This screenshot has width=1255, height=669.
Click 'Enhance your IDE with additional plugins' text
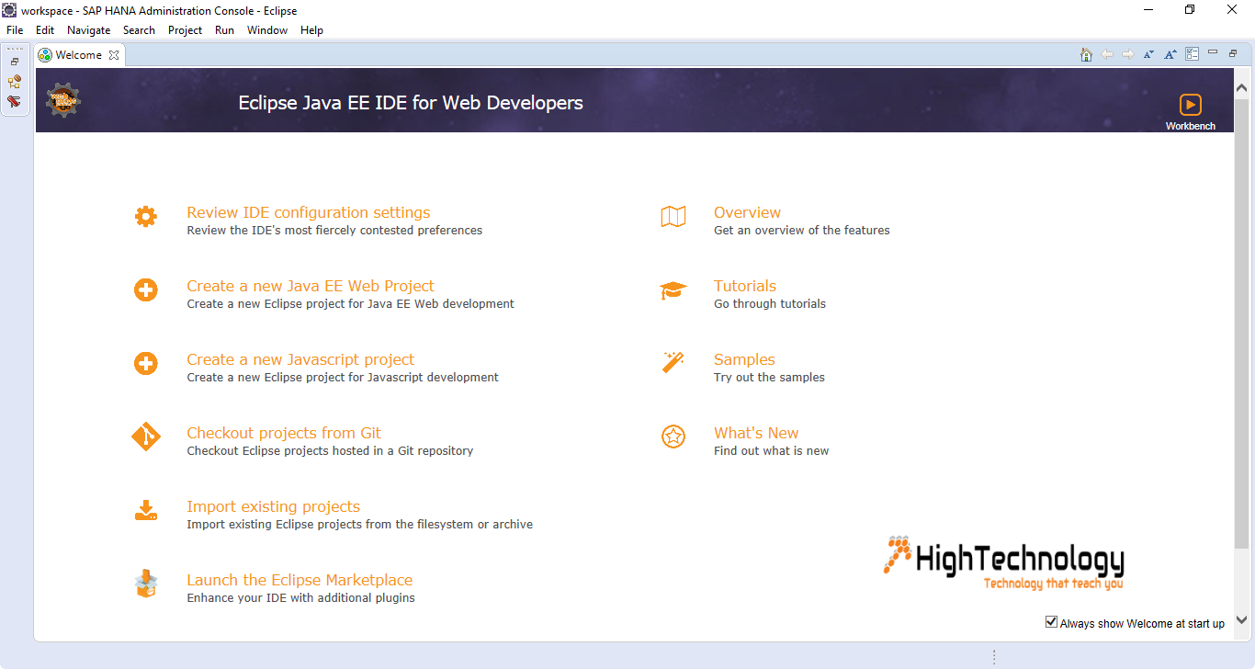click(300, 598)
